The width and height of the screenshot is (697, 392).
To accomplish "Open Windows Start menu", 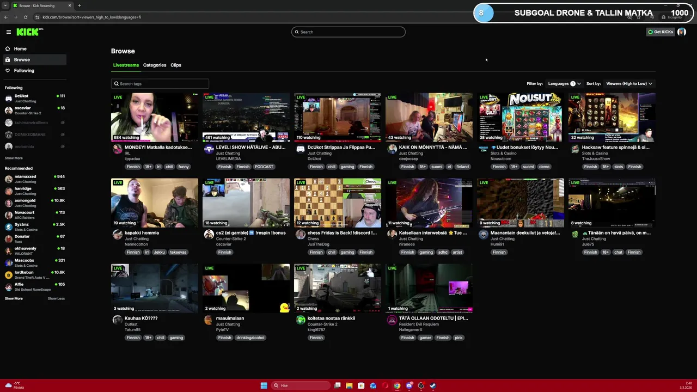I will pos(264,385).
